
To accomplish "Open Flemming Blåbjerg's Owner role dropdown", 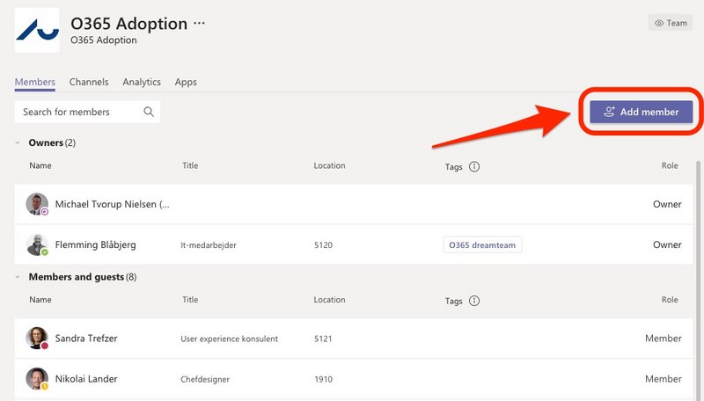I will tap(667, 244).
